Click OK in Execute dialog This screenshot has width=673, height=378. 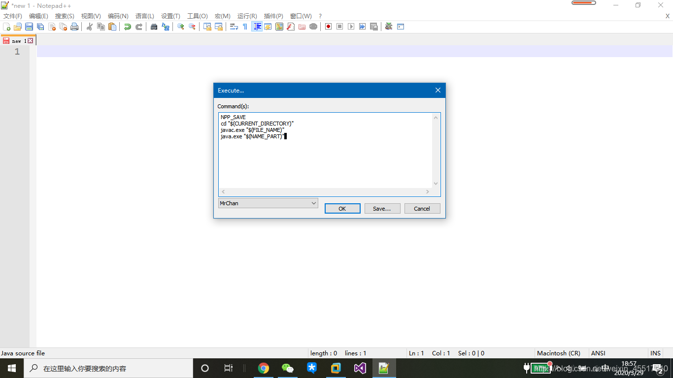click(x=342, y=209)
